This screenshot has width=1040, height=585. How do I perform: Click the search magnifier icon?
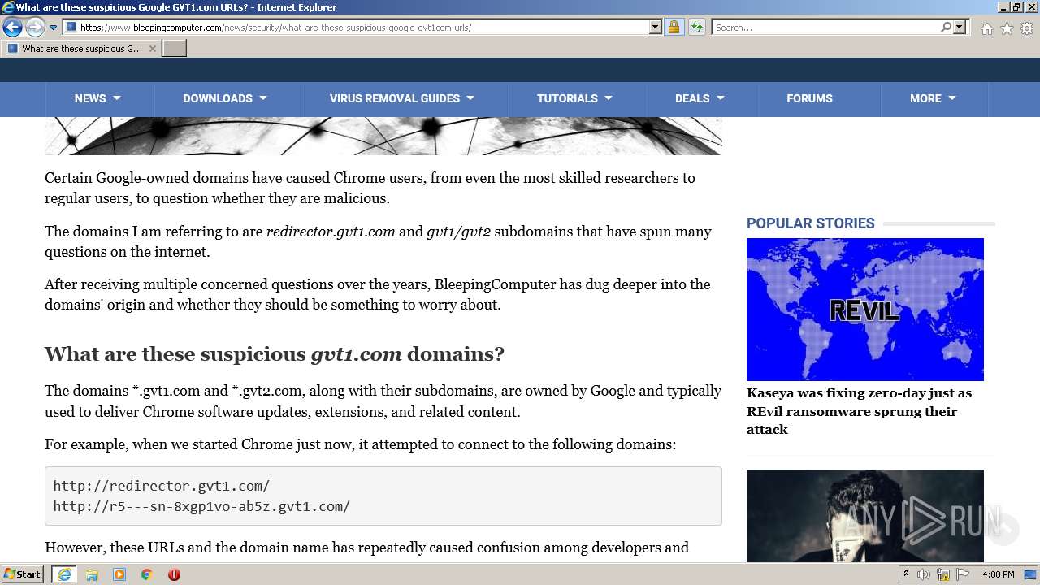(x=946, y=28)
